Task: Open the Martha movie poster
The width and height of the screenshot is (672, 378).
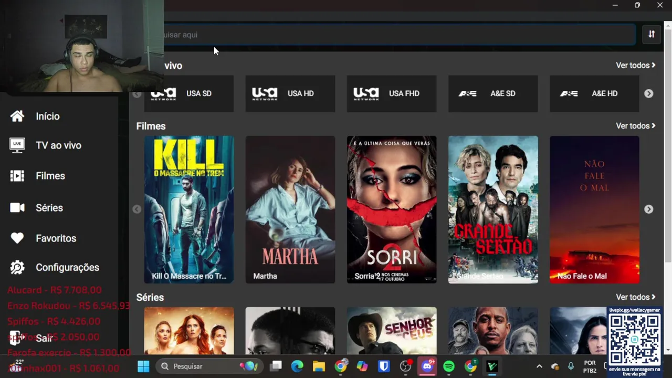Action: point(290,209)
